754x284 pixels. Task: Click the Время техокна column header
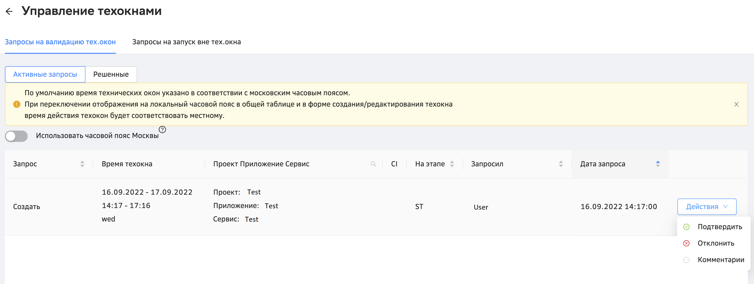[127, 164]
